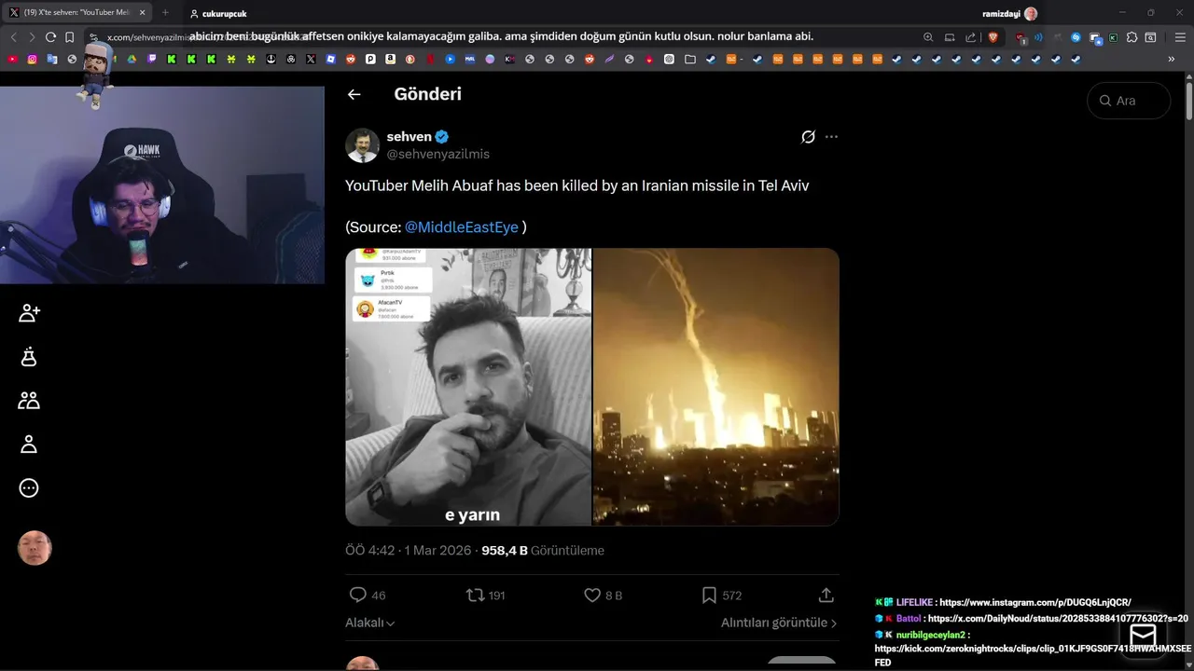Reply to the post with 46 replies

pos(367,595)
